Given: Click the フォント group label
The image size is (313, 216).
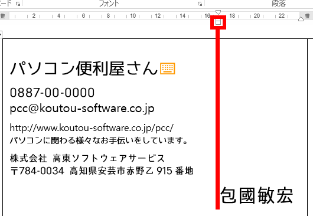Looking at the screenshot, I should (x=109, y=4).
